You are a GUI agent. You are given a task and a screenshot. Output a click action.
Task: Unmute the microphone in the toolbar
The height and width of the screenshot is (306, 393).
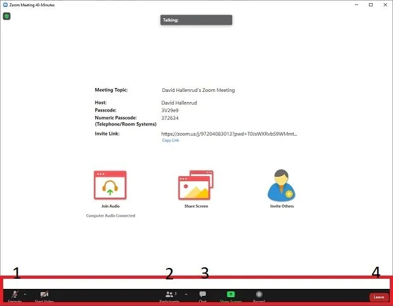15,296
